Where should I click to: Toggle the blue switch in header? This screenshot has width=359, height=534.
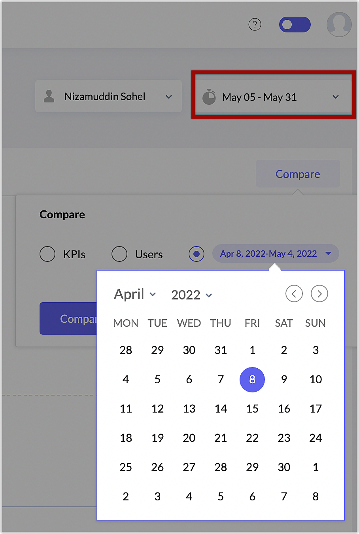coord(295,25)
